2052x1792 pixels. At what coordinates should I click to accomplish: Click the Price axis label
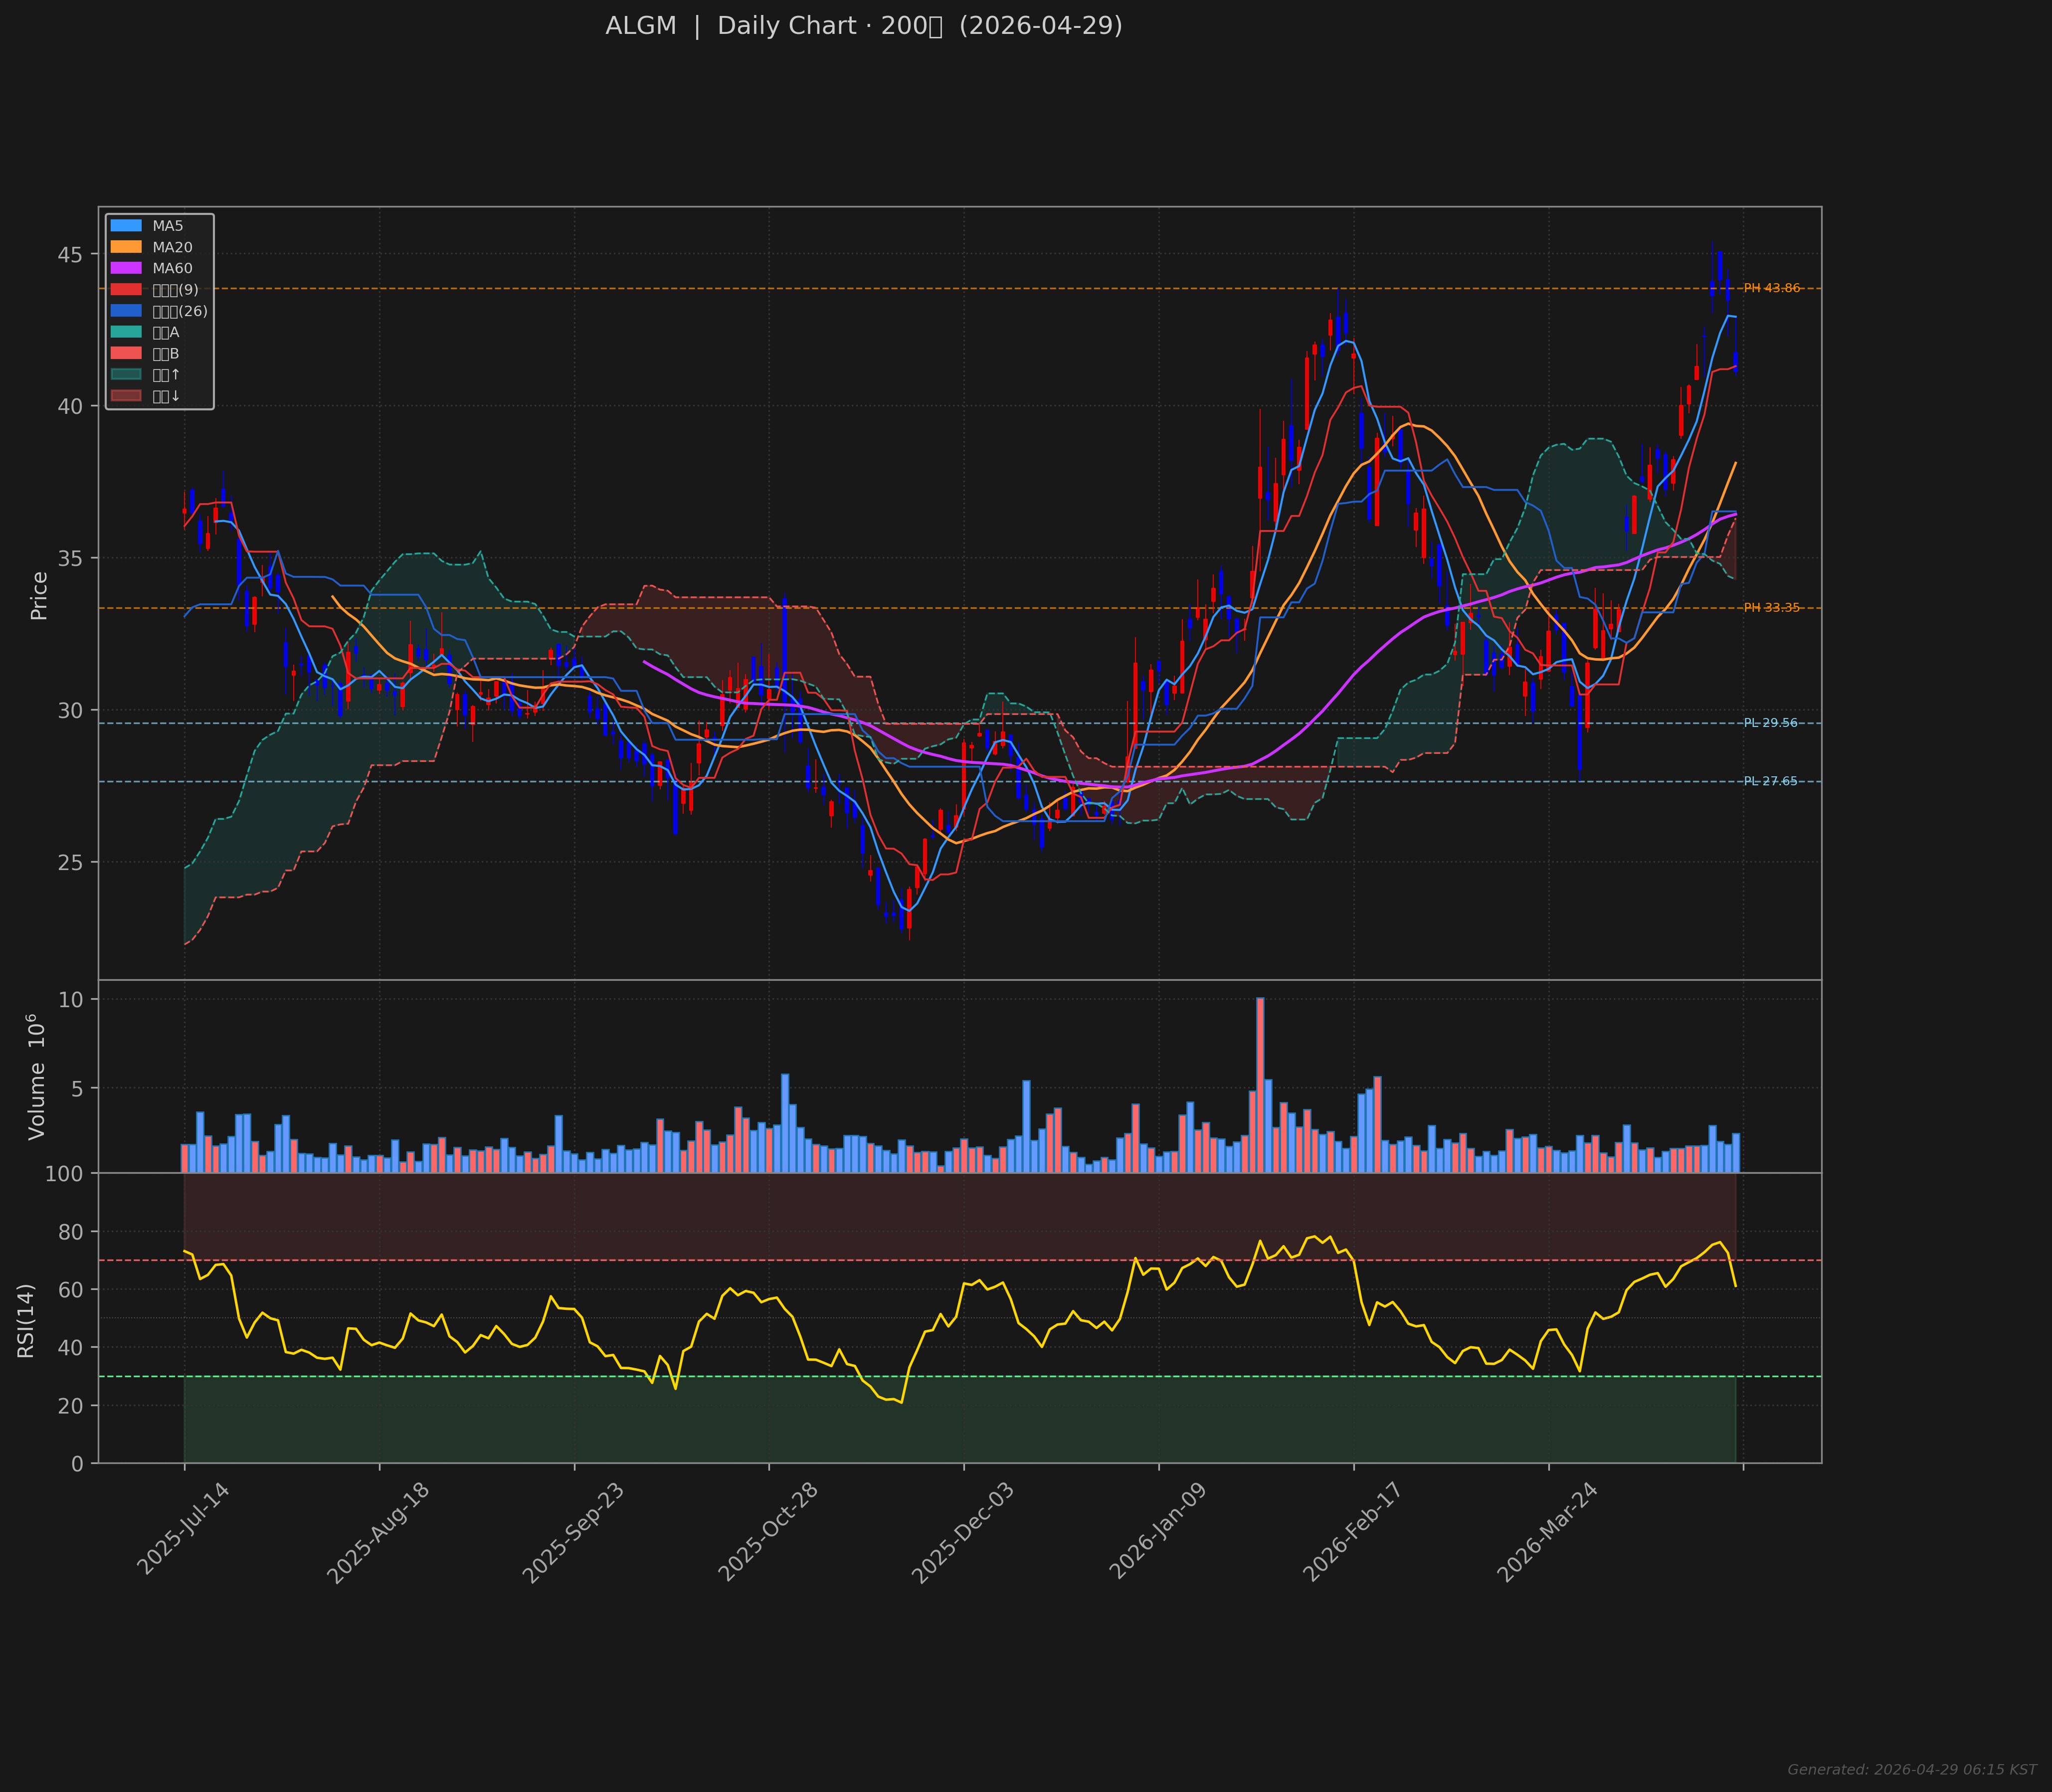39,595
